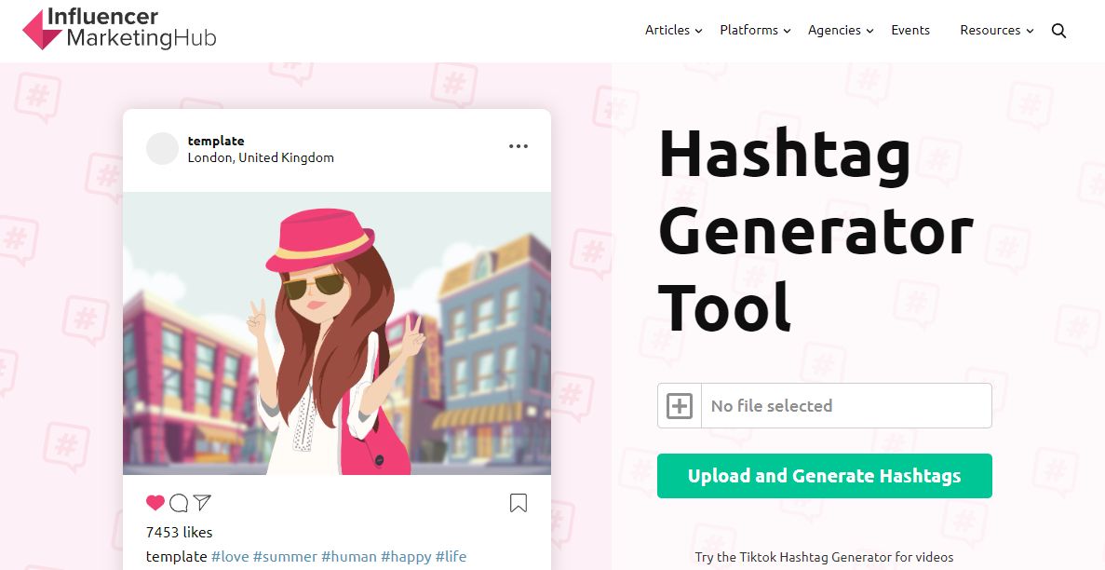Screen dimensions: 1105x570
Task: Click the No file selected field
Action: point(846,406)
